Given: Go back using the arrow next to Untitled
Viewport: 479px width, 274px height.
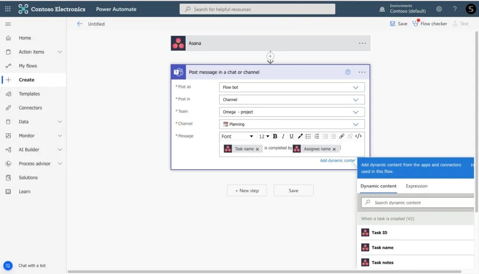Looking at the screenshot, I should tap(80, 23).
